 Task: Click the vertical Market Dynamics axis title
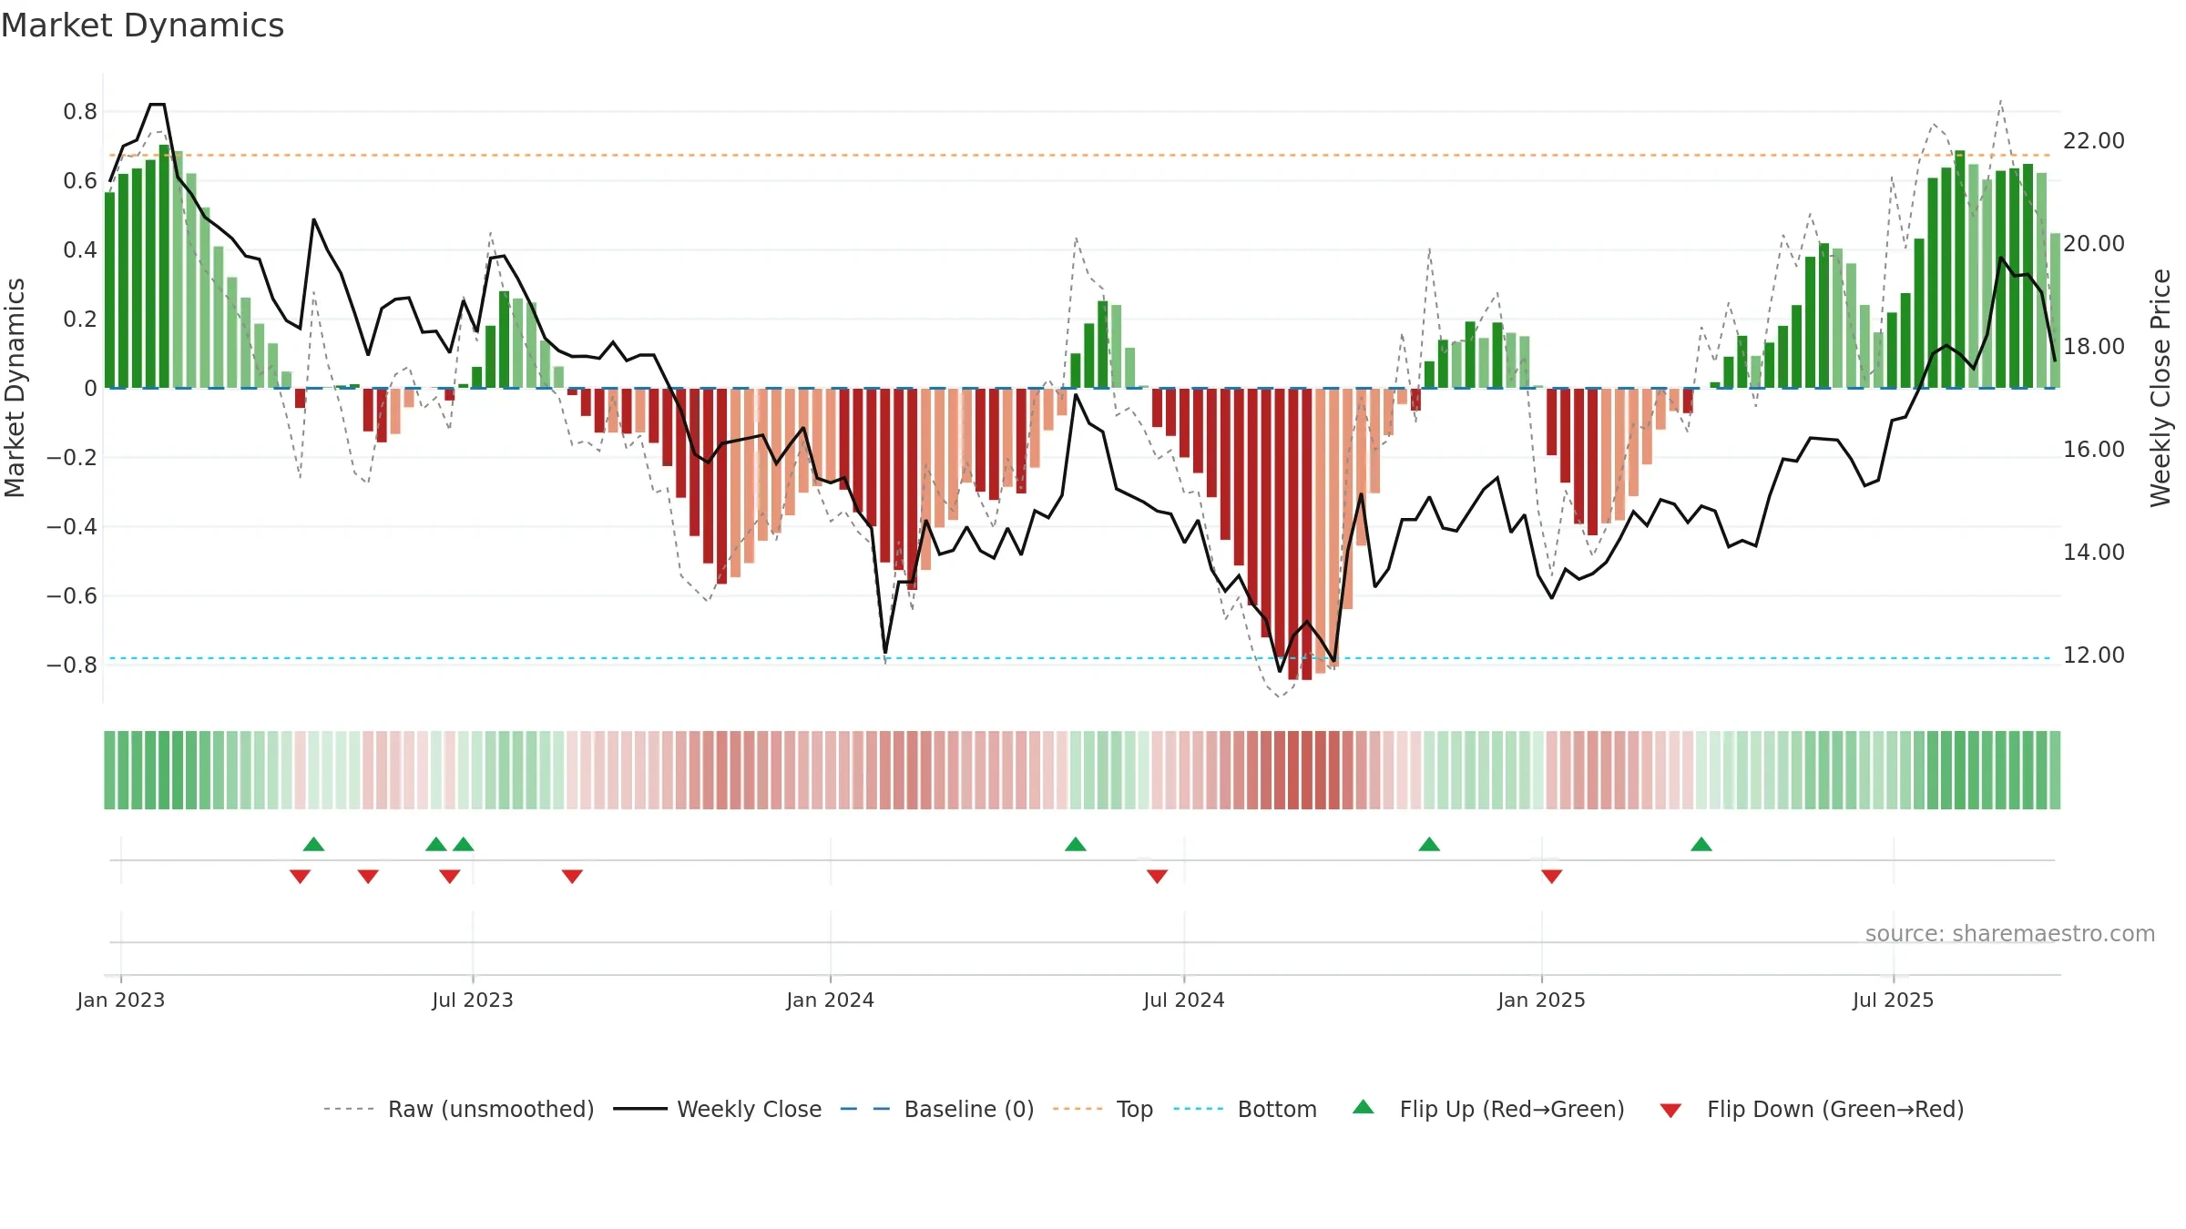coord(15,388)
